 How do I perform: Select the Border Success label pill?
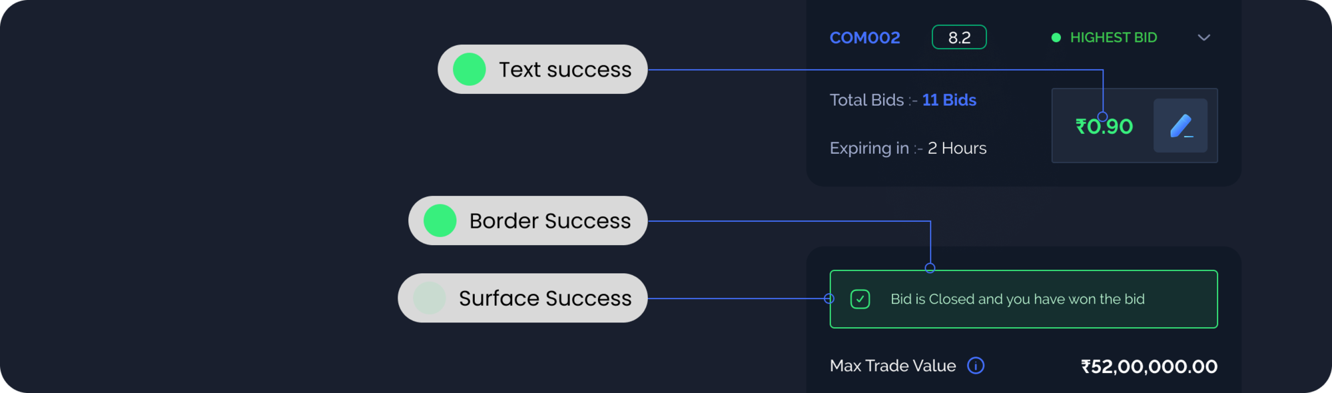tap(527, 220)
